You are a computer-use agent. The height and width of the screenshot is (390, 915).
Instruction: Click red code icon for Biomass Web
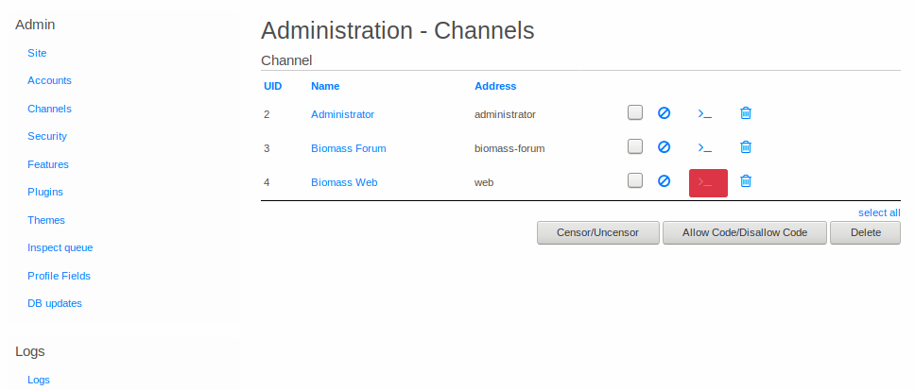tap(708, 182)
